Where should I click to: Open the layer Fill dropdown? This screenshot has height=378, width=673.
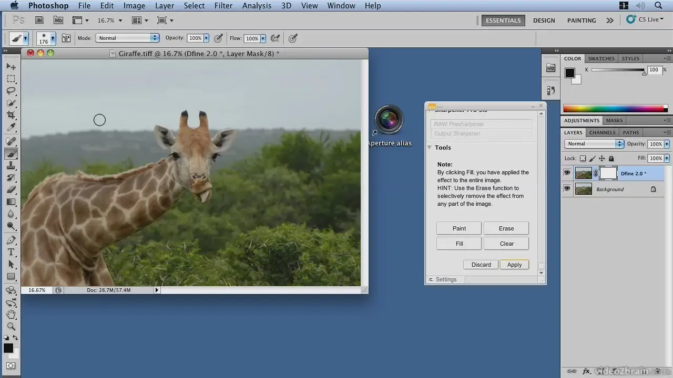667,158
